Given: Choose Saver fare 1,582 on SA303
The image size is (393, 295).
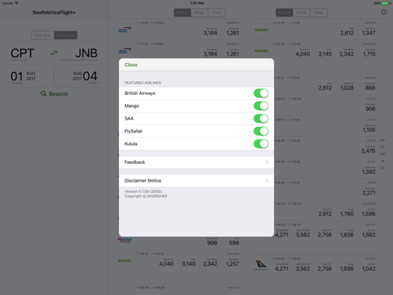Looking at the screenshot, I should pos(369,234).
